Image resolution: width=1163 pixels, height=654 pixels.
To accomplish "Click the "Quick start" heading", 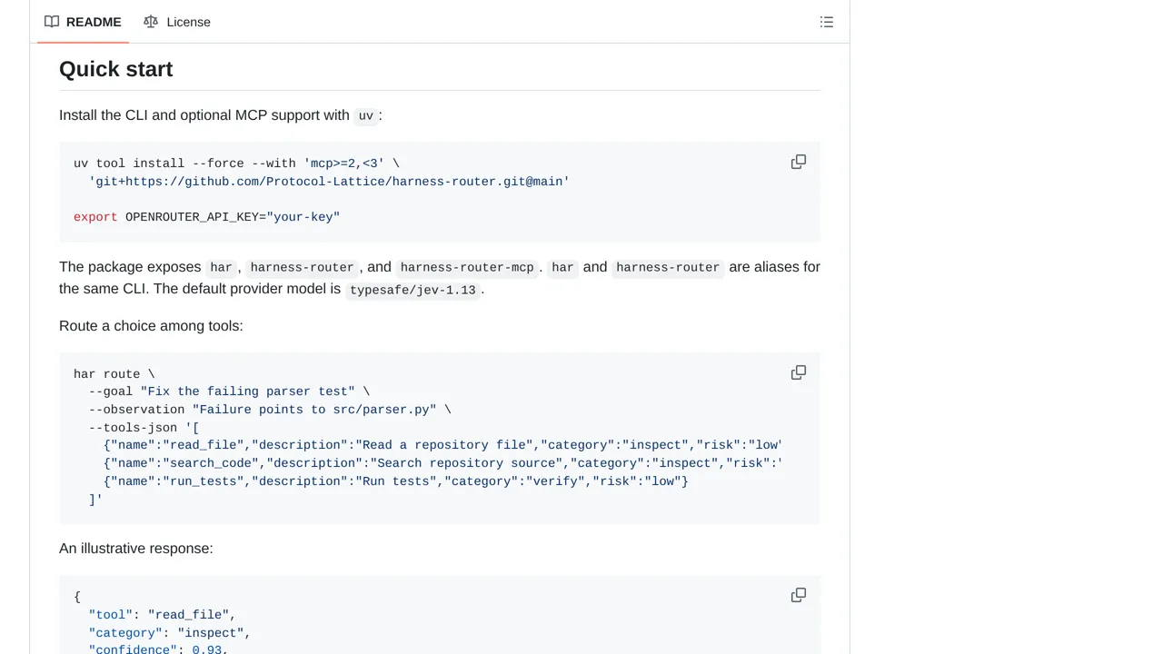I will coord(116,69).
